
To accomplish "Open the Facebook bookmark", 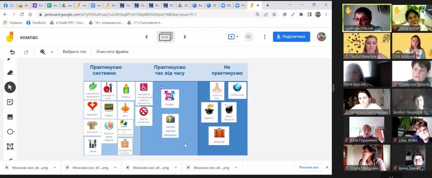I will click(x=36, y=23).
